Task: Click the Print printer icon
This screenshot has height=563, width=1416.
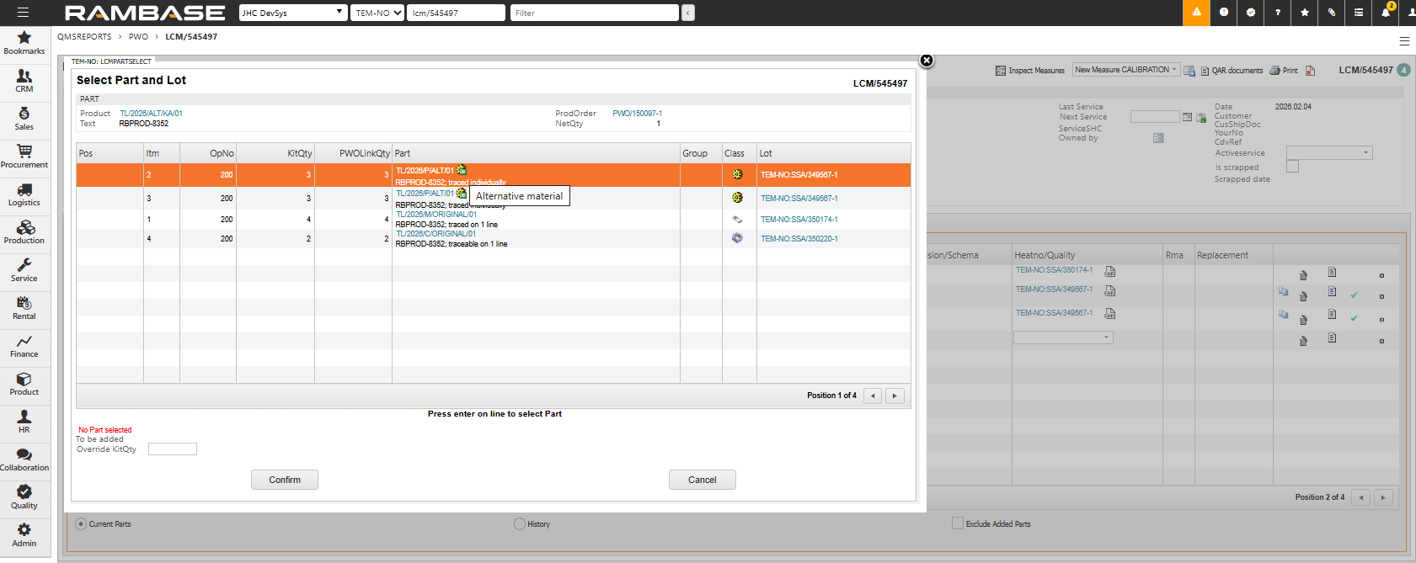Action: tap(1284, 71)
